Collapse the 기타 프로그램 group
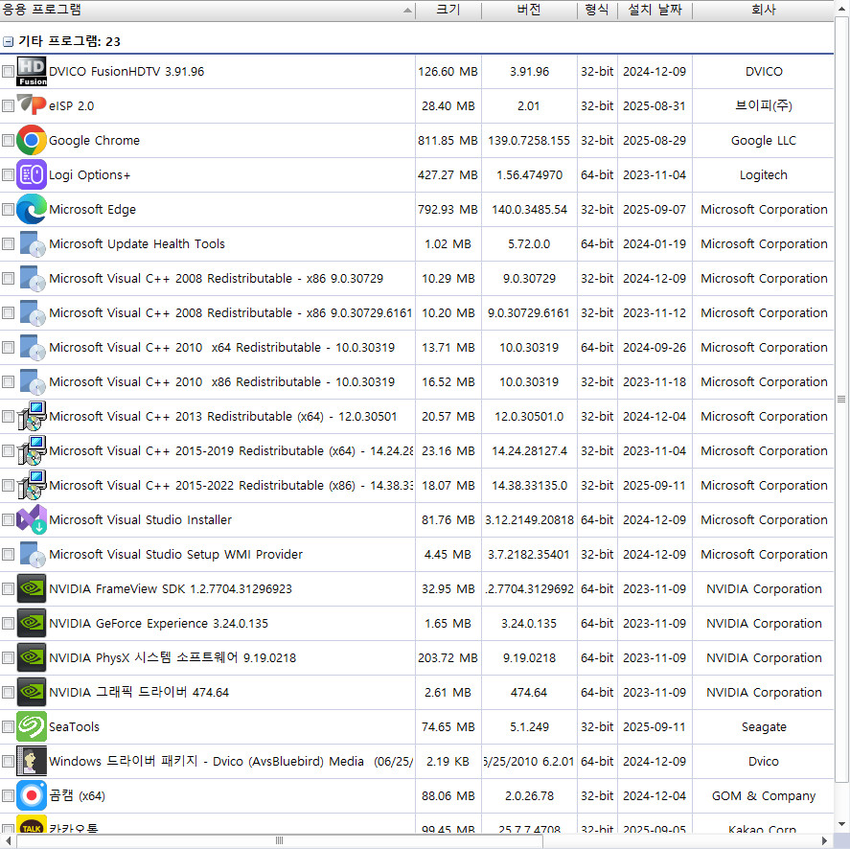Viewport: 850px width, 849px height. point(8,42)
